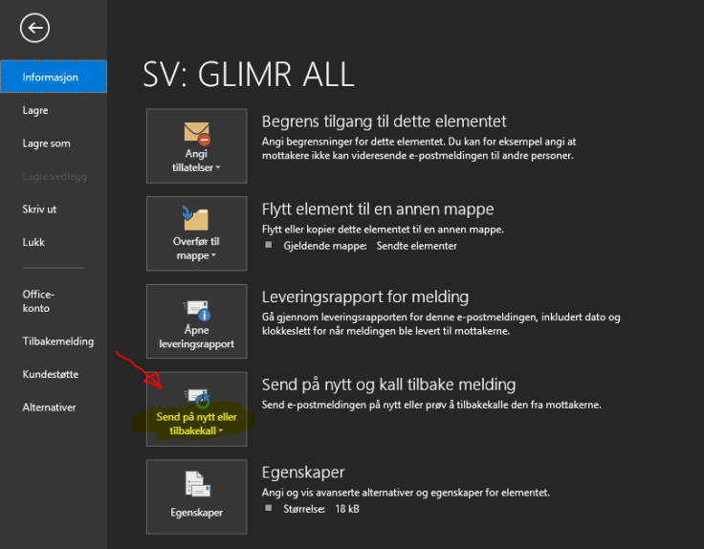Open Kundestøtte from the left menu

(49, 374)
